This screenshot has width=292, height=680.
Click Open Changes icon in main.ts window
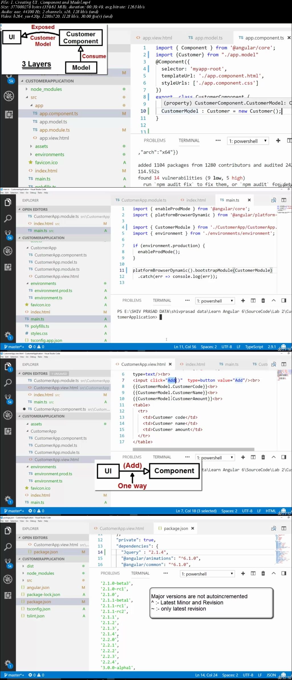[273, 200]
